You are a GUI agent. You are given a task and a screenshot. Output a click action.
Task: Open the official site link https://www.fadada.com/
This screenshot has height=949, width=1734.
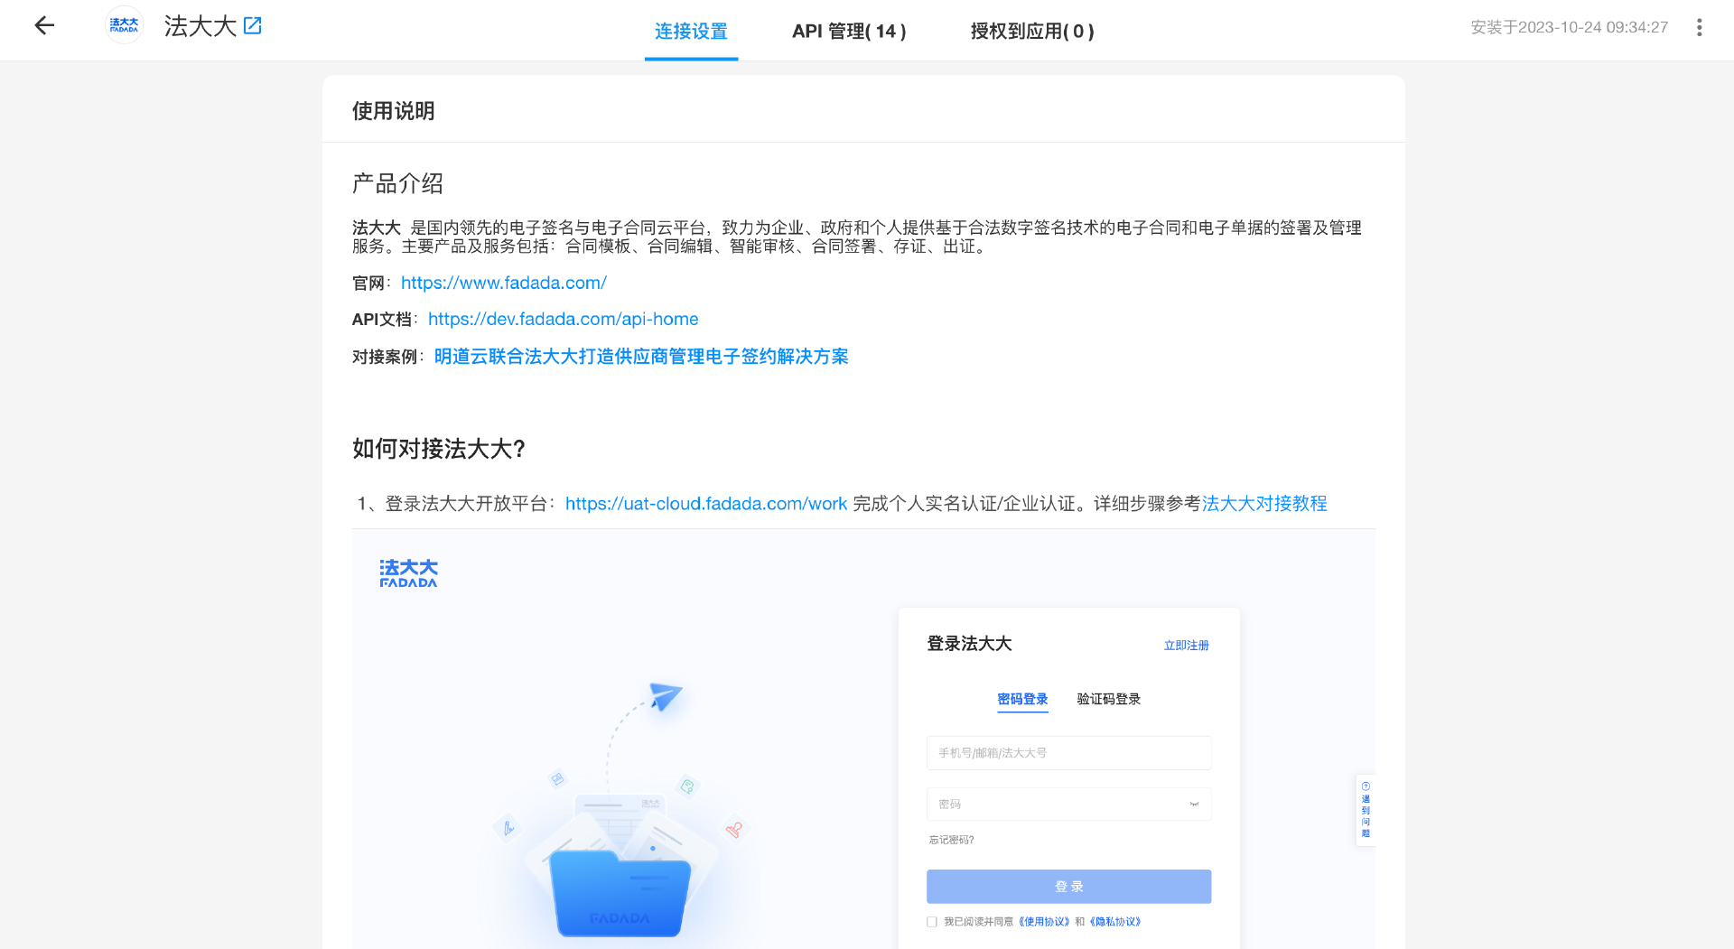point(504,283)
